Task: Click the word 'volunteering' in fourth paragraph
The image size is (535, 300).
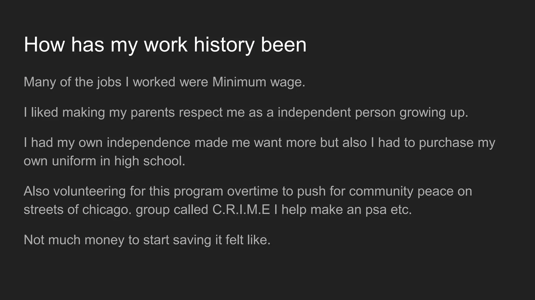Action: coord(90,191)
